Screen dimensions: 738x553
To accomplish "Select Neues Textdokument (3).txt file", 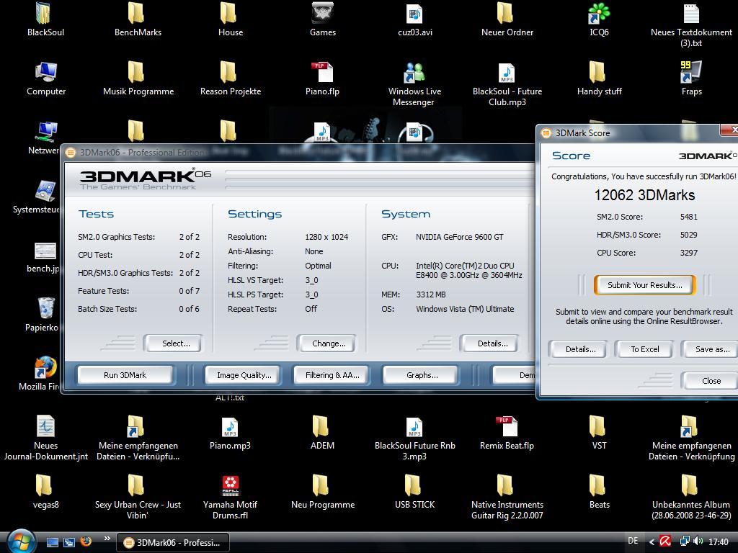I will (x=691, y=24).
